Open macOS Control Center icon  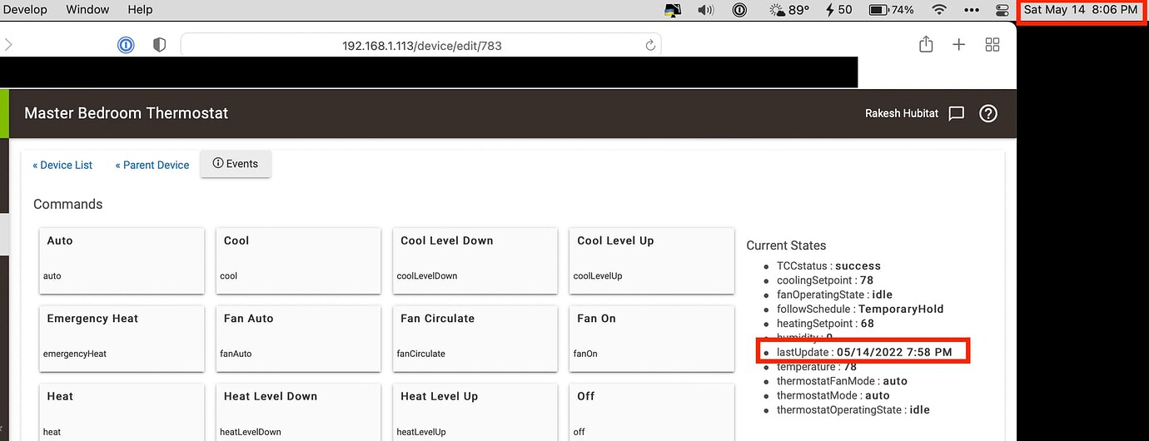[x=1002, y=10]
